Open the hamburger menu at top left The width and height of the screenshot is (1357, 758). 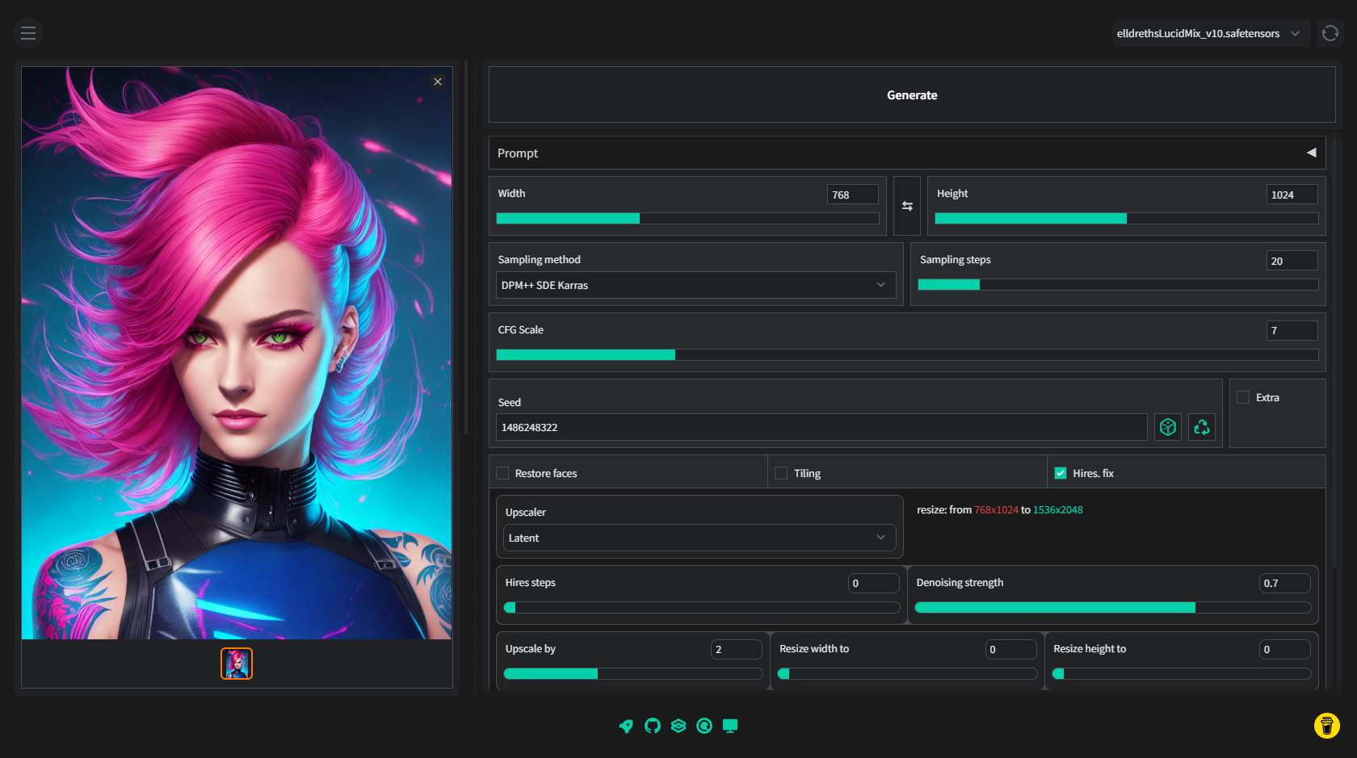(x=28, y=33)
